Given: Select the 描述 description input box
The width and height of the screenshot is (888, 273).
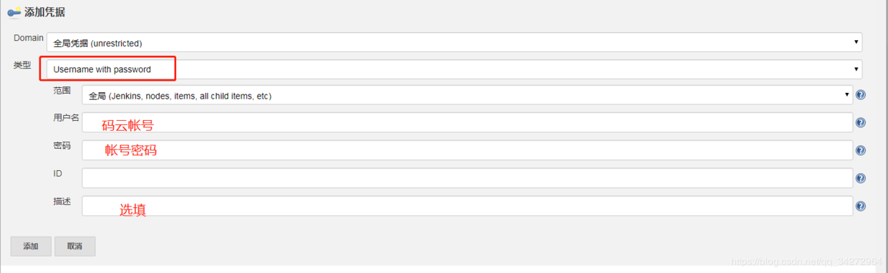Looking at the screenshot, I should [468, 206].
